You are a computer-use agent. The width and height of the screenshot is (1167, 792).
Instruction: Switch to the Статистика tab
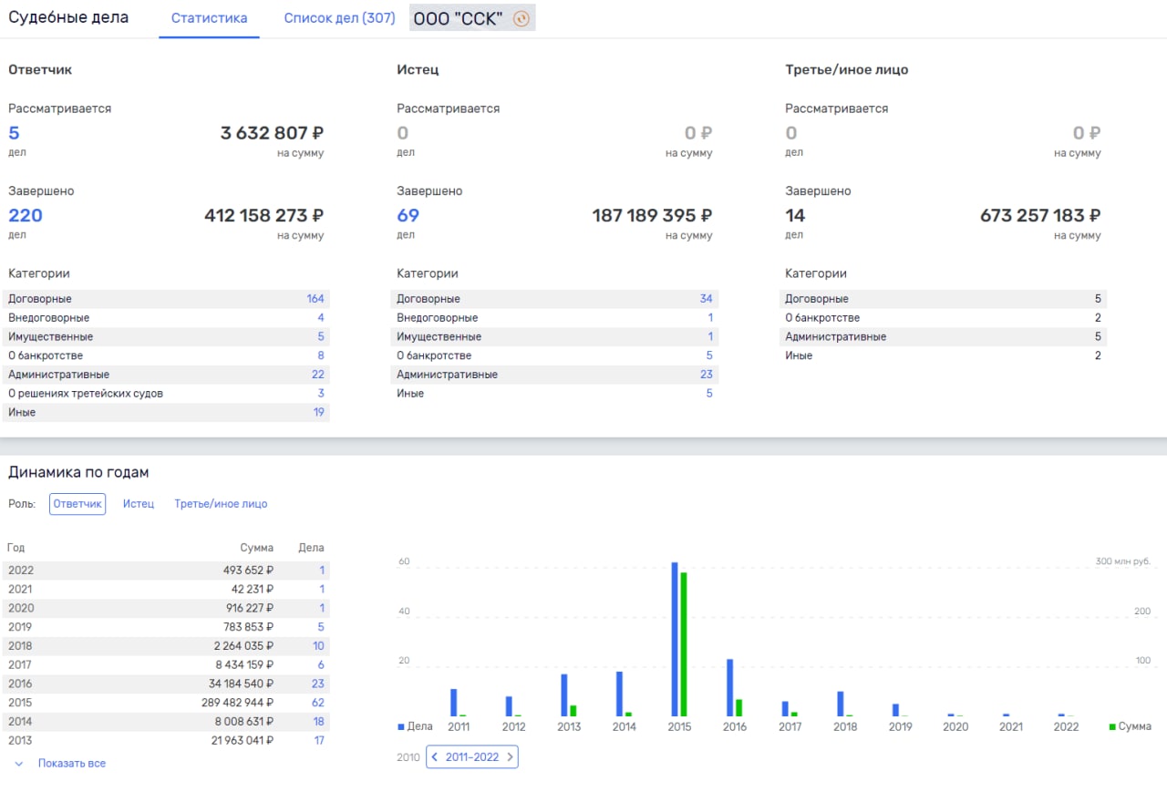click(x=209, y=18)
